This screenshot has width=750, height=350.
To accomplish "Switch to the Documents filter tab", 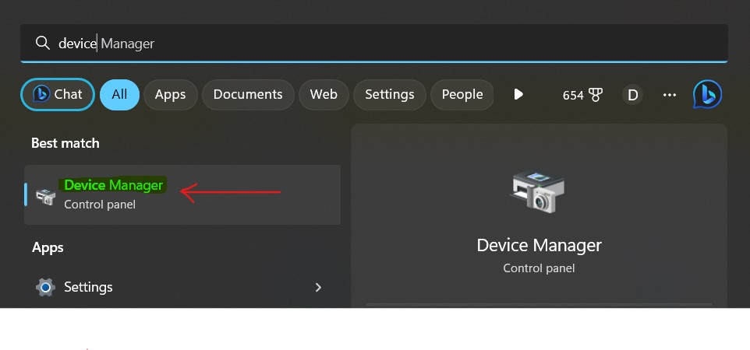I will click(248, 95).
